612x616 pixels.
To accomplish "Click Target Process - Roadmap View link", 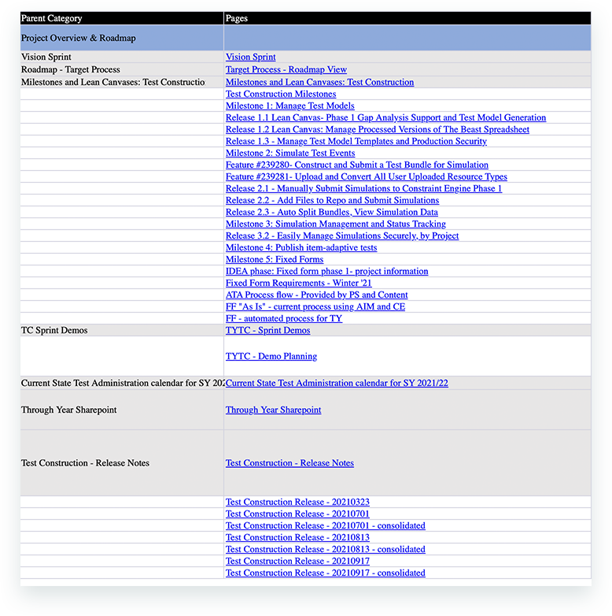I will pos(286,70).
